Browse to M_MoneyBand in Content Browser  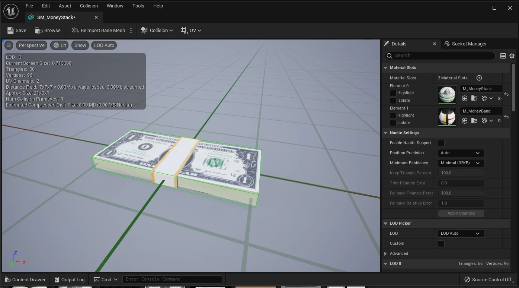(x=474, y=121)
